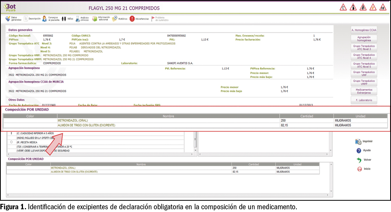391x212 pixels.
Task: Click the lightning photosensitivity warning triangle
Action: [x=373, y=7]
